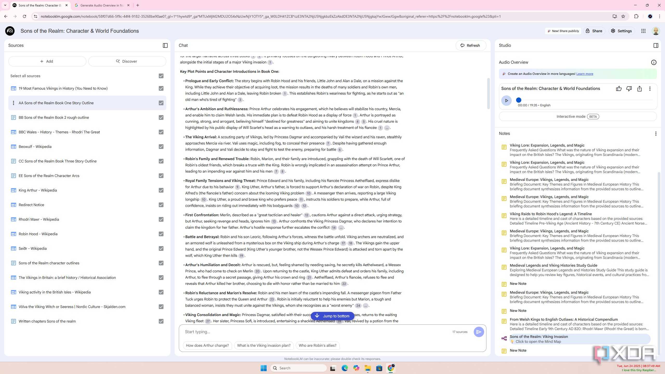Viewport: 665px width, 374px height.
Task: Switch to Generate Audio Overview tab
Action: 102,5
